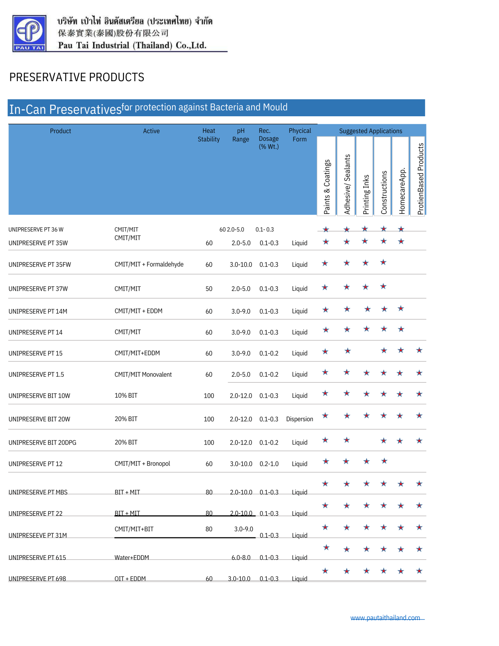This screenshot has height=646, width=499.
Task: Click PT MBS ProtienBased Products star
Action: (419, 483)
